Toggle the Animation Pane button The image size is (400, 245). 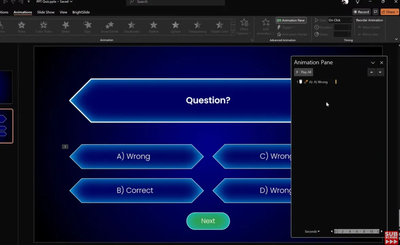291,20
